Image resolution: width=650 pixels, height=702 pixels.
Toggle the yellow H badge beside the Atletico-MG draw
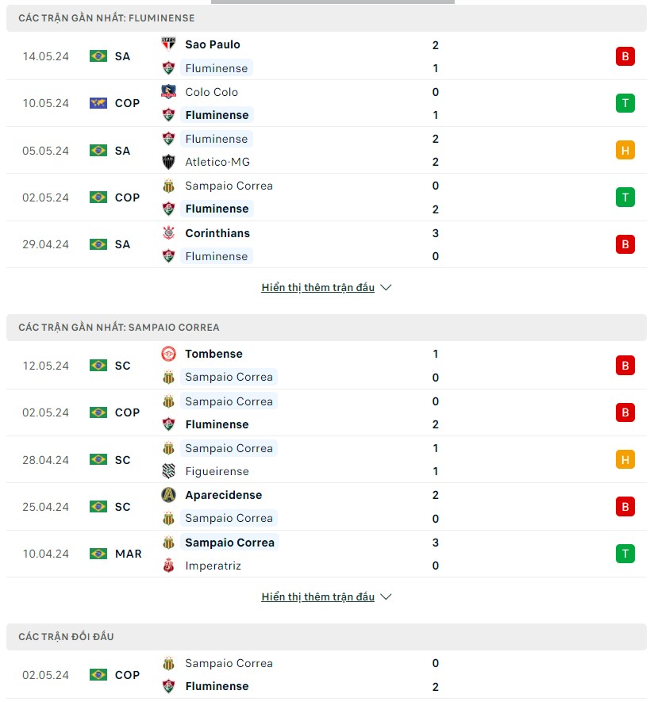[x=625, y=150]
